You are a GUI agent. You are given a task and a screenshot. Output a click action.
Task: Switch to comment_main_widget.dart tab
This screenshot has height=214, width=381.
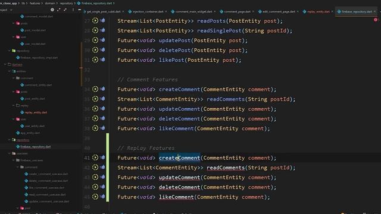click(x=193, y=11)
